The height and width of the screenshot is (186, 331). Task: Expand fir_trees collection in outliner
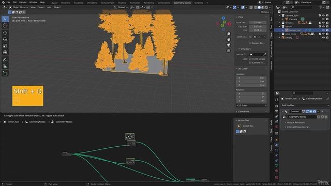pos(279,23)
